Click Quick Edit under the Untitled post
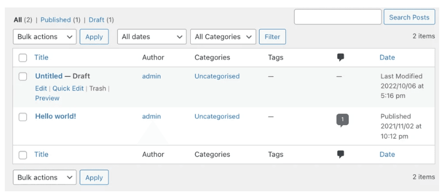This screenshot has height=195, width=444. point(68,88)
